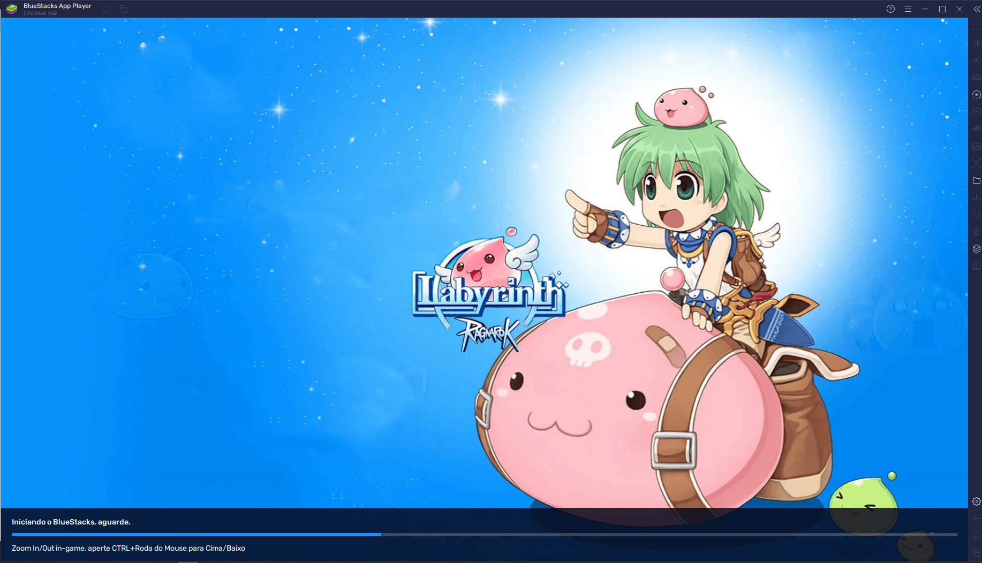Click the BlueStacks logo in the title bar

12,9
